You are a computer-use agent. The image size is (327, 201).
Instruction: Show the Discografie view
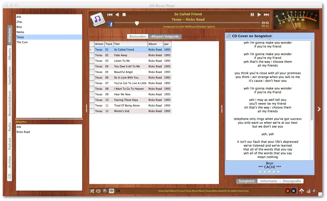[x=292, y=181]
